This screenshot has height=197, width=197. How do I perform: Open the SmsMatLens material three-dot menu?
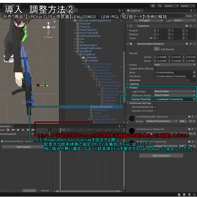(195, 129)
